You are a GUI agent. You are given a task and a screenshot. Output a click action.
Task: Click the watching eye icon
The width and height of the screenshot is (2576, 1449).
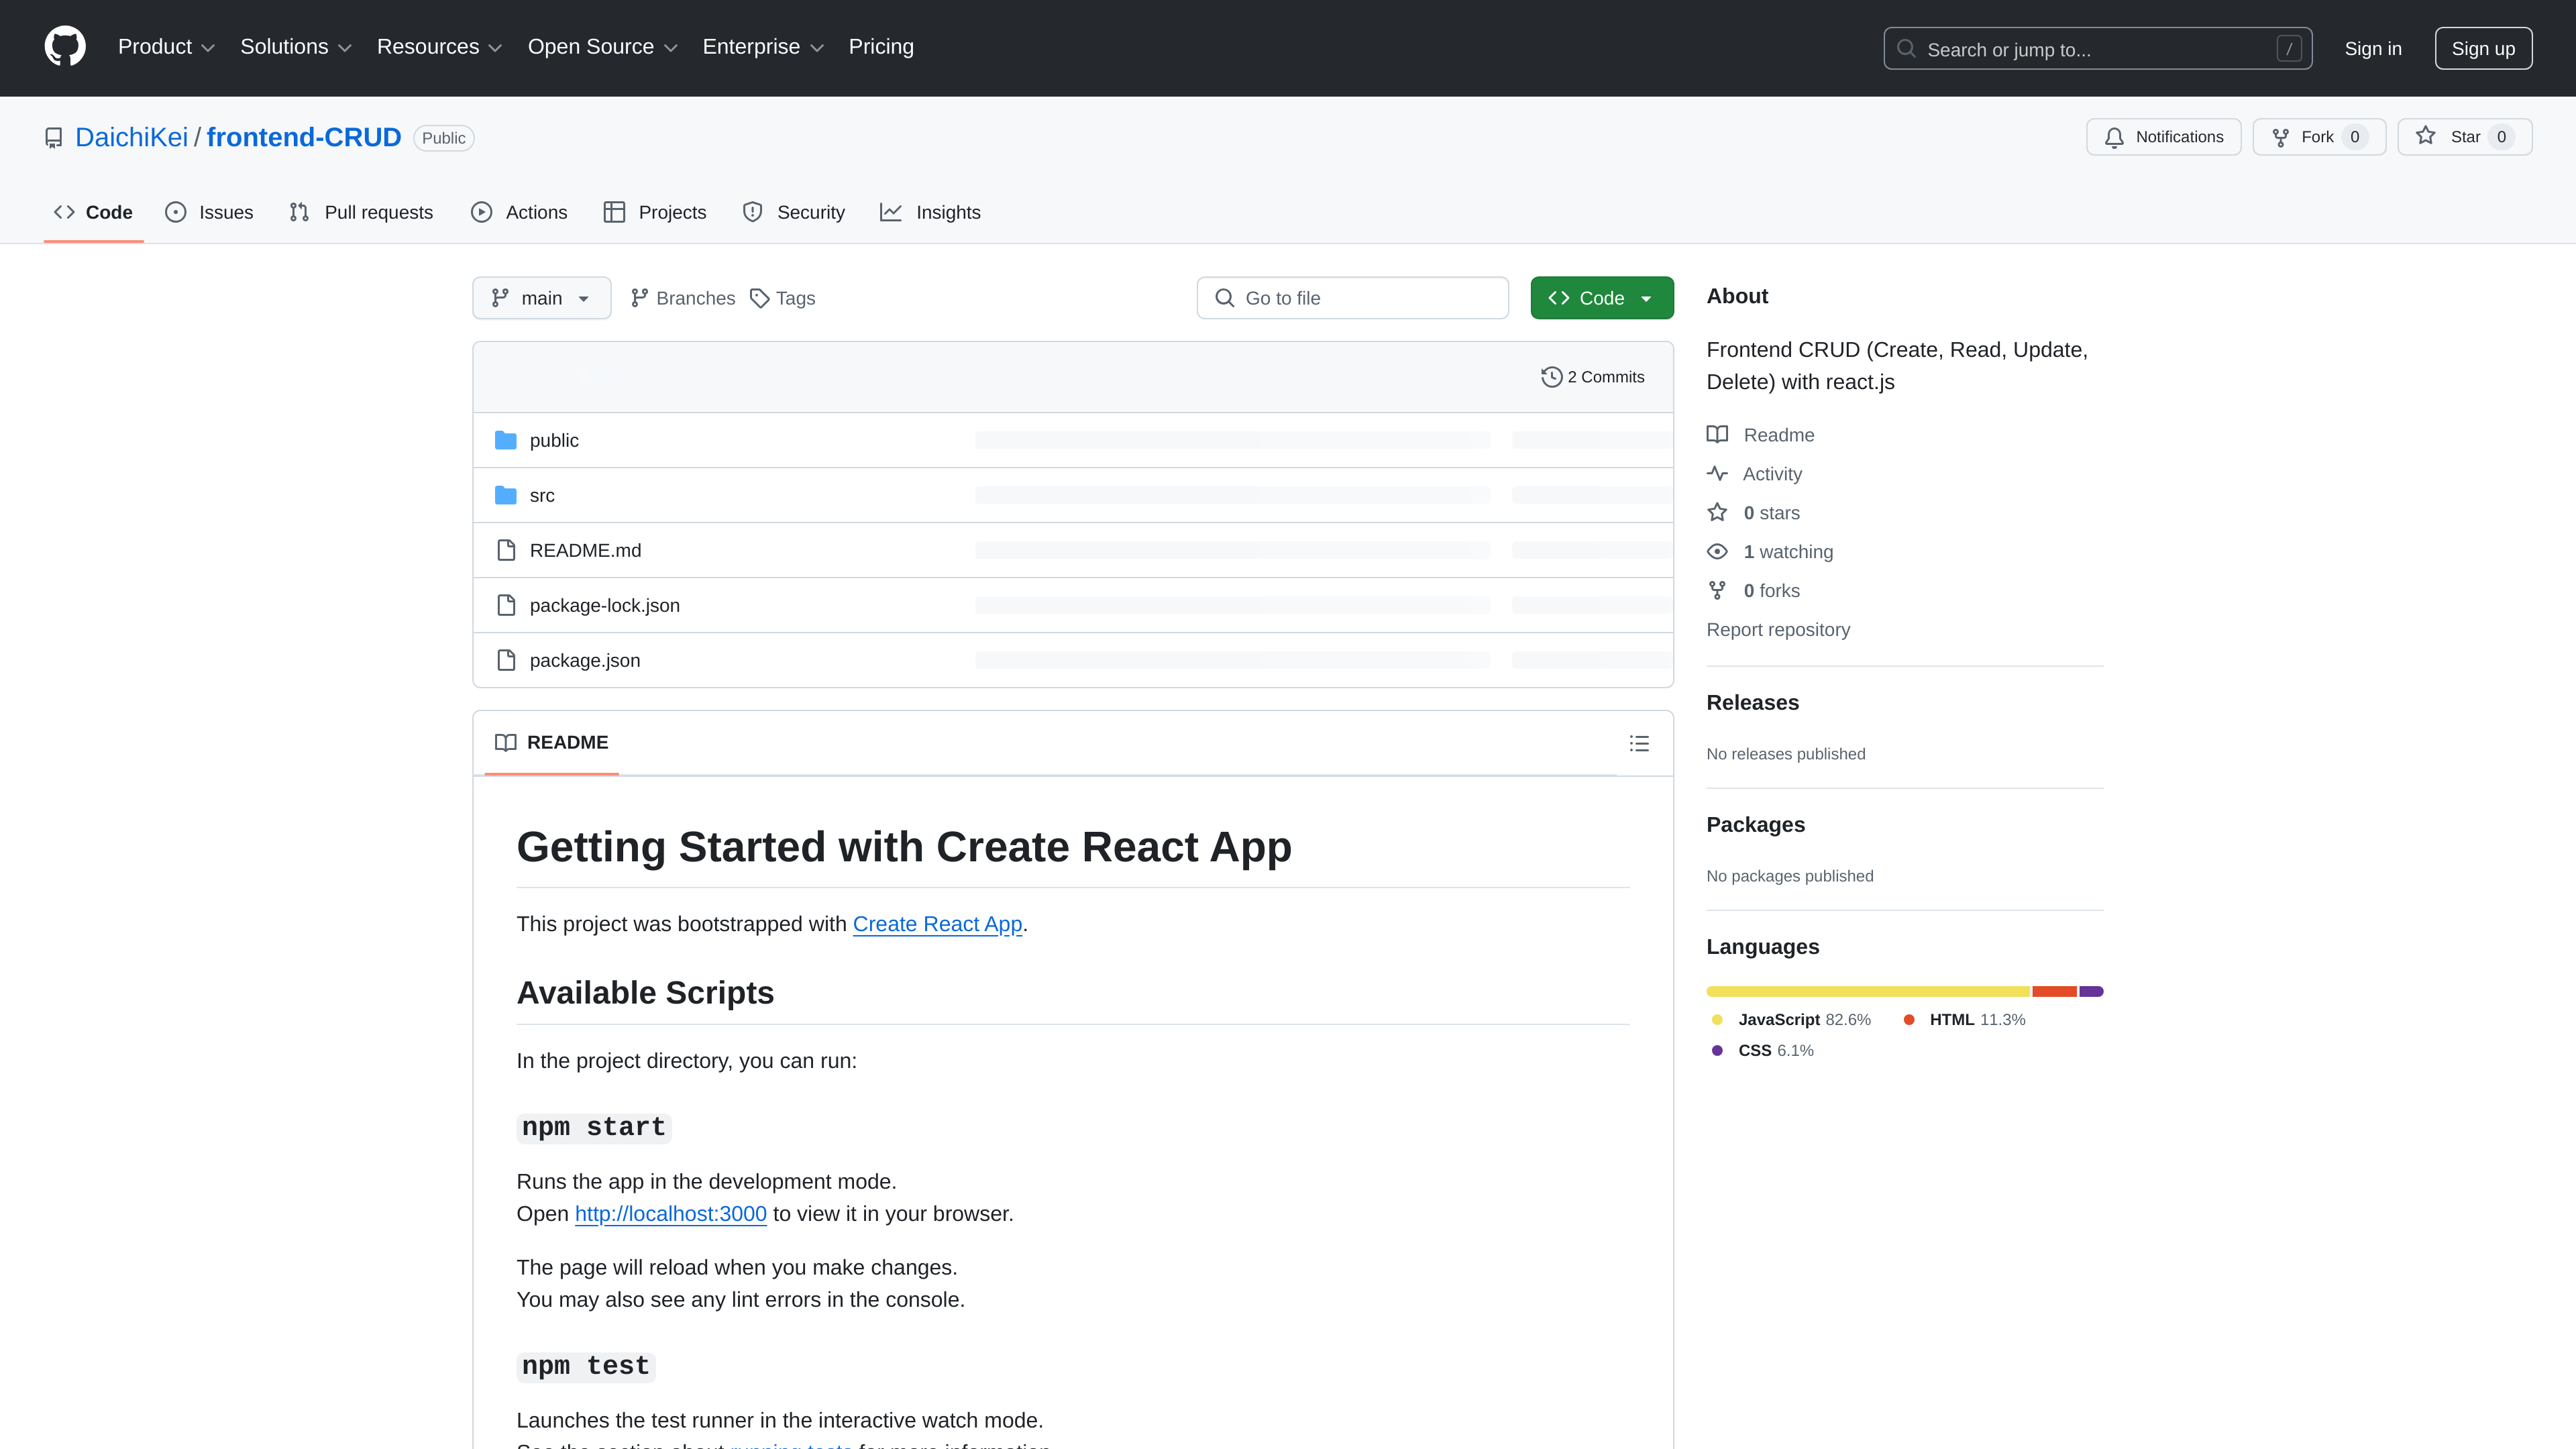click(1716, 551)
